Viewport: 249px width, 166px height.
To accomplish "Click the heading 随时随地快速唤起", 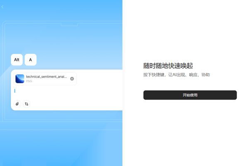I will pyautogui.click(x=168, y=66).
